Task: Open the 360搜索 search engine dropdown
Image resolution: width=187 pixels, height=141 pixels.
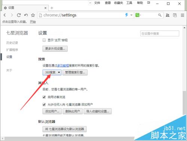Action: point(52,72)
